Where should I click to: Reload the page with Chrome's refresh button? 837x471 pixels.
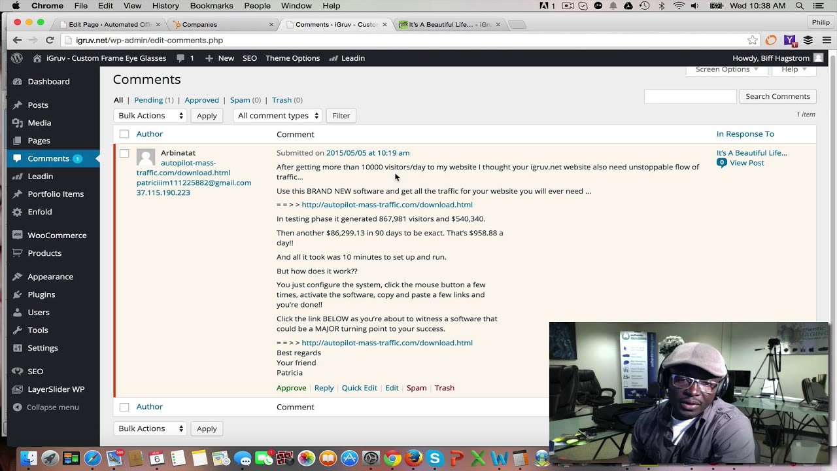pyautogui.click(x=50, y=41)
